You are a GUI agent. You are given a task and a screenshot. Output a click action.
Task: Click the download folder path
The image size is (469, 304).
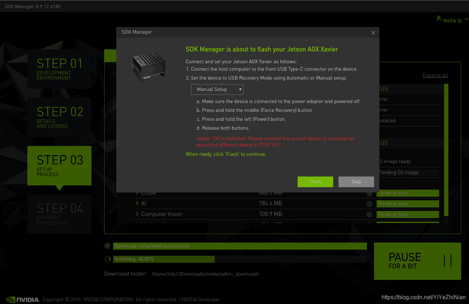tap(206, 274)
